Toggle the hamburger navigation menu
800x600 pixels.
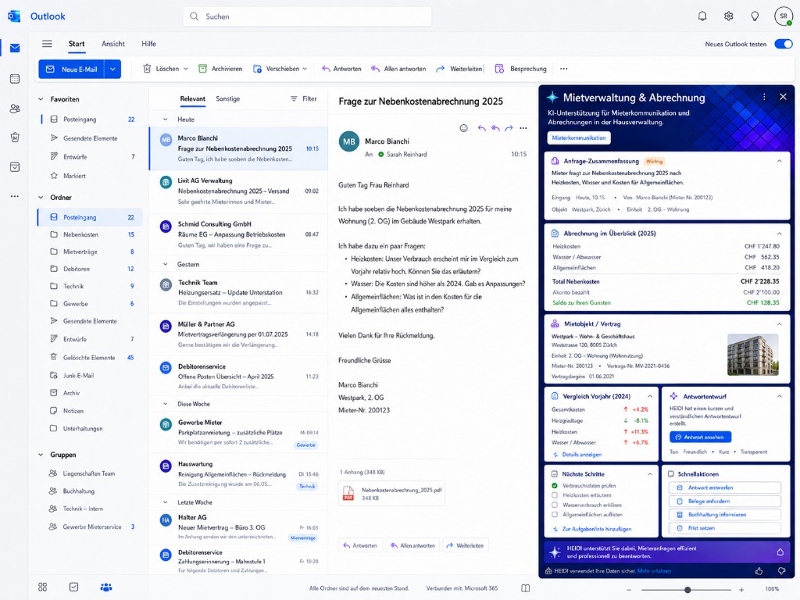pyautogui.click(x=47, y=44)
